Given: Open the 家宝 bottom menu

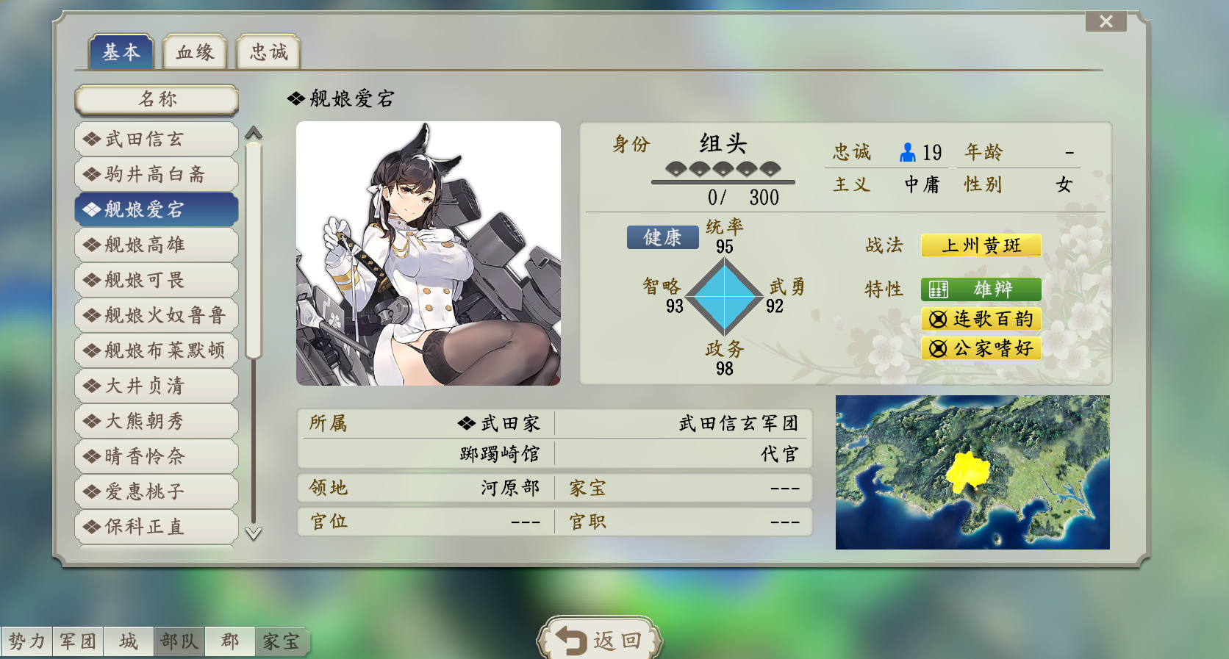Looking at the screenshot, I should pyautogui.click(x=282, y=641).
